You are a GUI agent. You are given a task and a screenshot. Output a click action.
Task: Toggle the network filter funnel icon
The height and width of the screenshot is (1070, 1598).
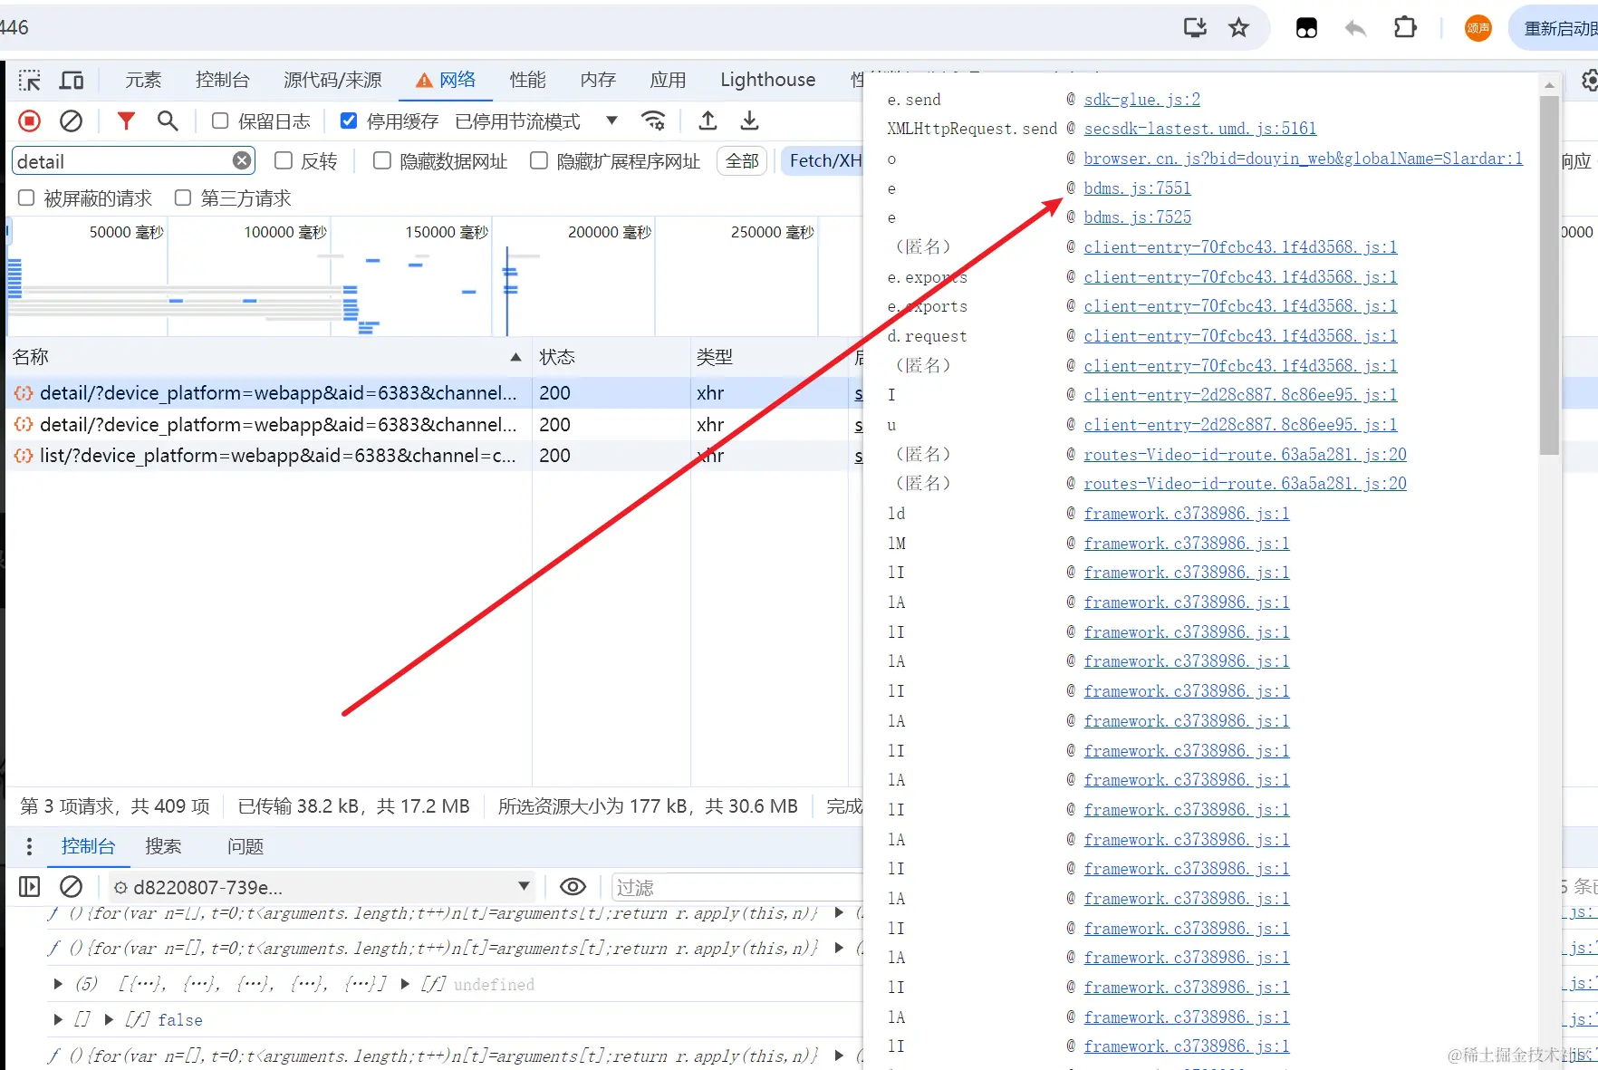point(126,121)
